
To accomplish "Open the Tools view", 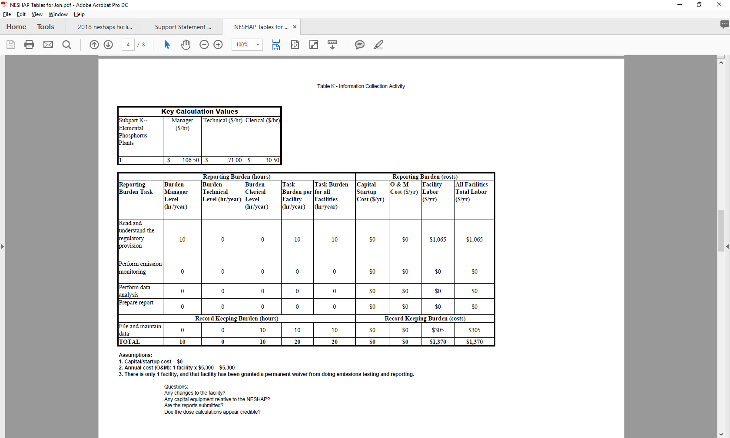I will (46, 27).
